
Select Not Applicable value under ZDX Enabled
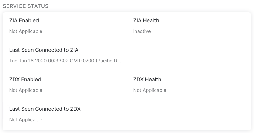[26, 90]
